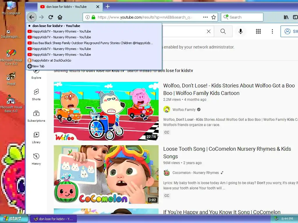This screenshot has width=298, height=223.
Task: Open 'Wolfoo, Don't Lose!' video title
Action: [x=229, y=89]
